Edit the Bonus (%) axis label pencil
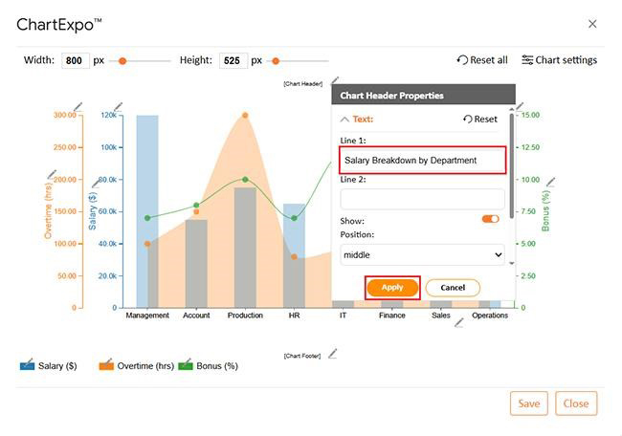 click(551, 182)
